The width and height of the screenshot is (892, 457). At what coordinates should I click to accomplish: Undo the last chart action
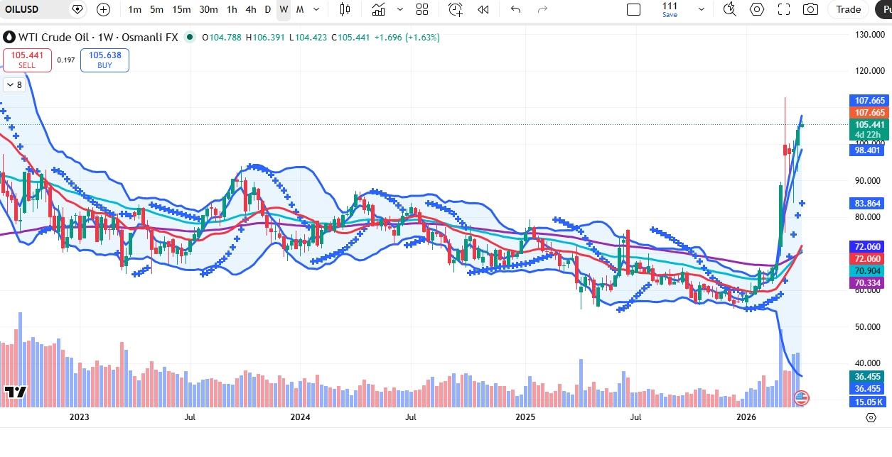point(515,9)
